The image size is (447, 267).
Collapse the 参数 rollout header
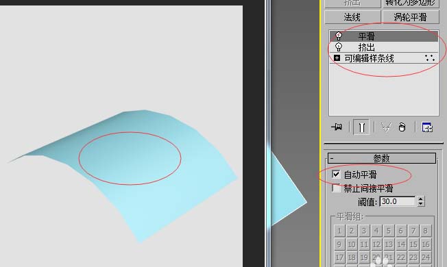pos(382,158)
